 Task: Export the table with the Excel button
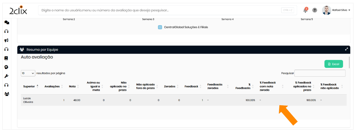334,64
